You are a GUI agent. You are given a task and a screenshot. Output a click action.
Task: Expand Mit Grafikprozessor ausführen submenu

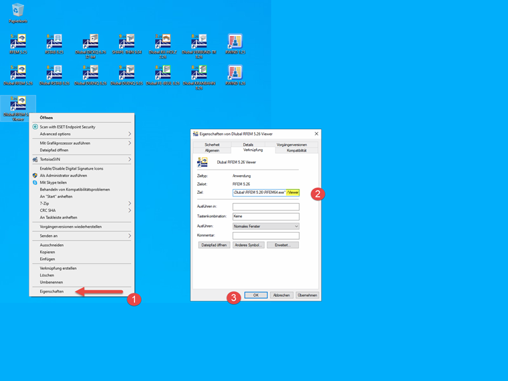(x=82, y=143)
